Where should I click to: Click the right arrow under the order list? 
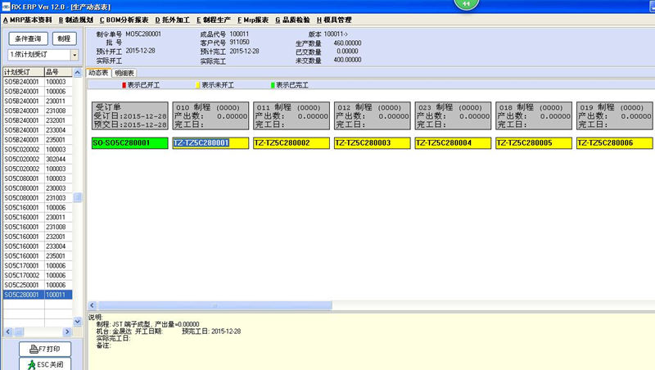coord(67,332)
